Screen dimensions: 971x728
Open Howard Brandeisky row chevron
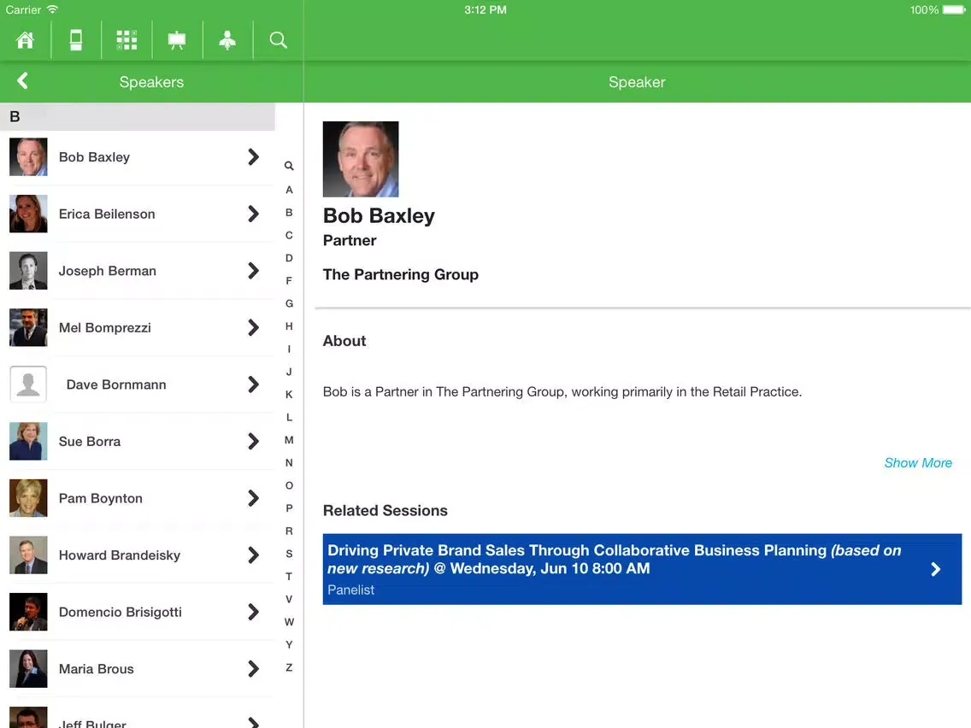coord(253,555)
